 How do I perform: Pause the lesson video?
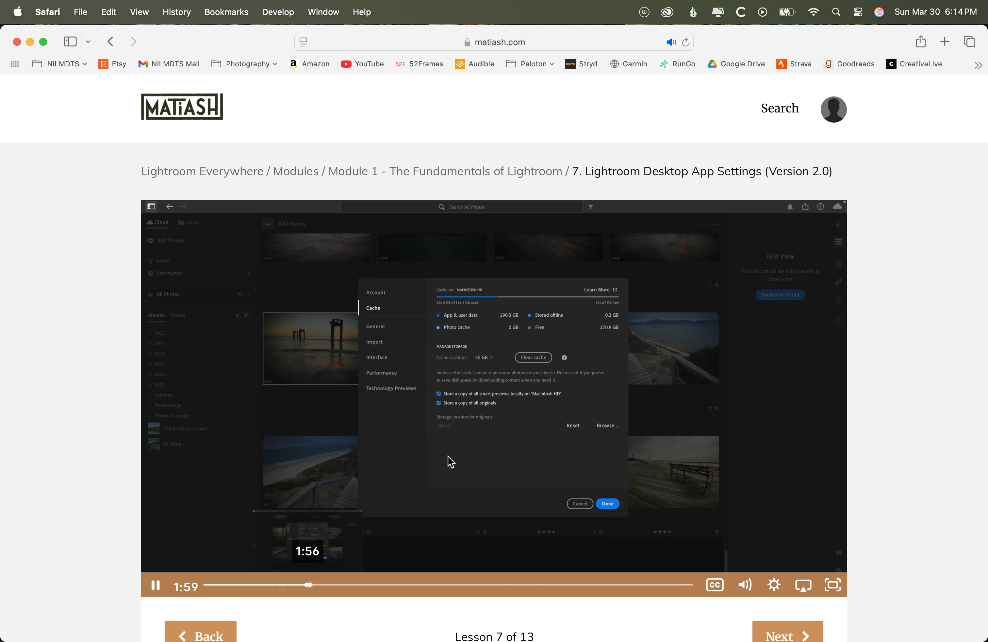pos(155,585)
